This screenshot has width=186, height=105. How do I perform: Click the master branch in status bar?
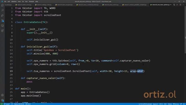click(7, 104)
